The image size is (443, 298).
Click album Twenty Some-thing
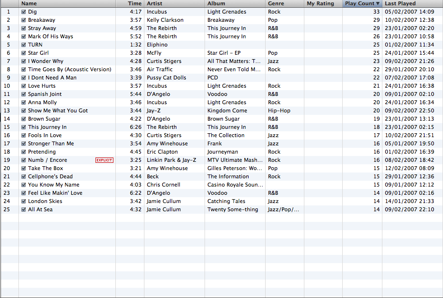pos(233,209)
